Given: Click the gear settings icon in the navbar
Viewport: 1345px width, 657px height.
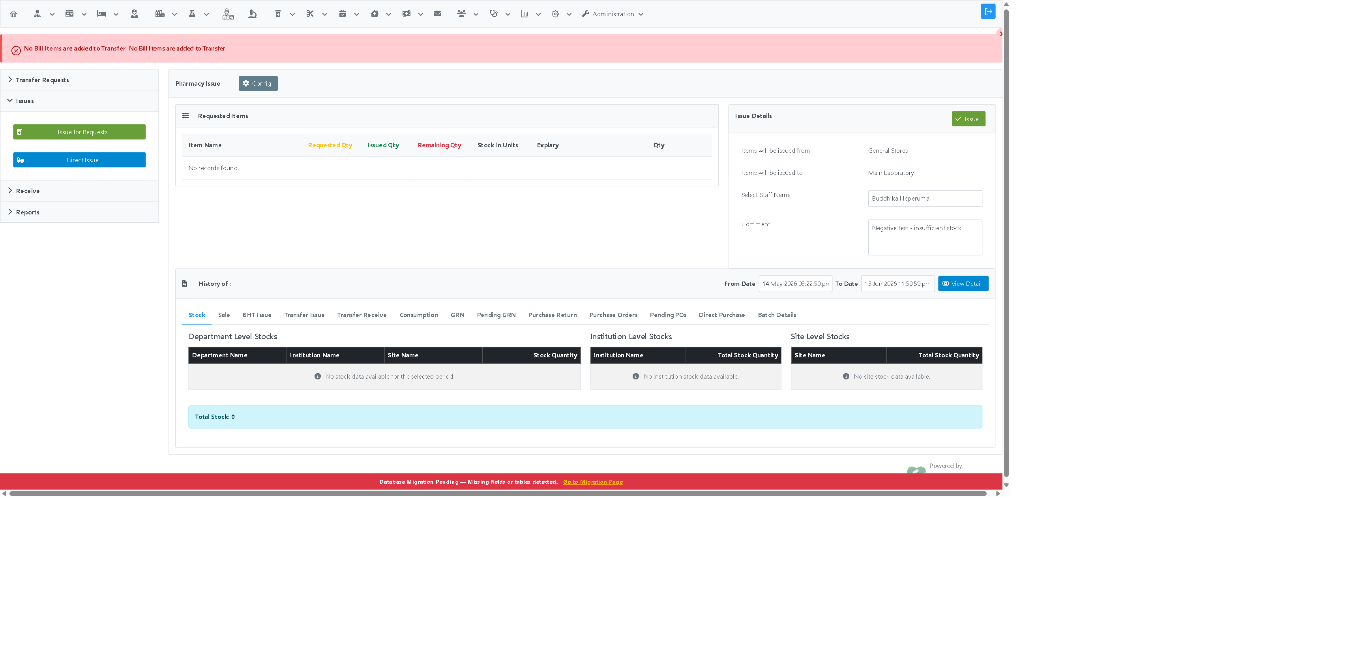Looking at the screenshot, I should 555,14.
